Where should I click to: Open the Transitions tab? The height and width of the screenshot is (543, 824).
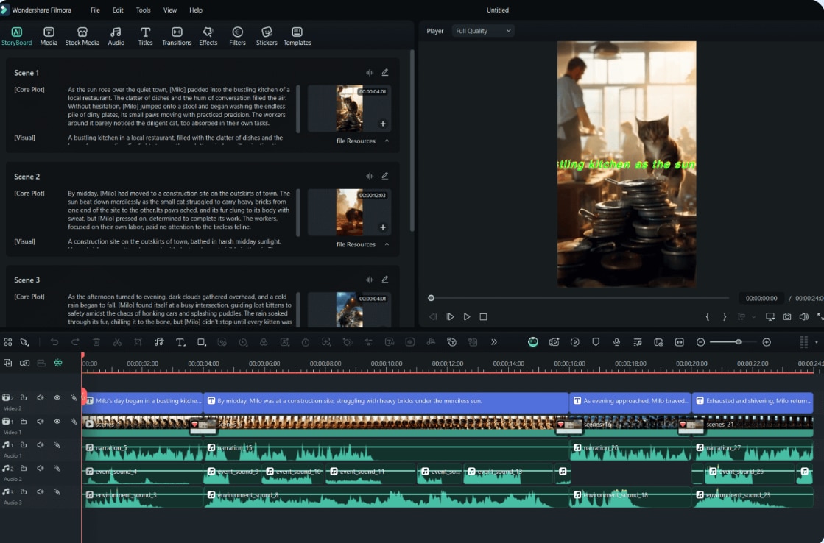click(177, 36)
